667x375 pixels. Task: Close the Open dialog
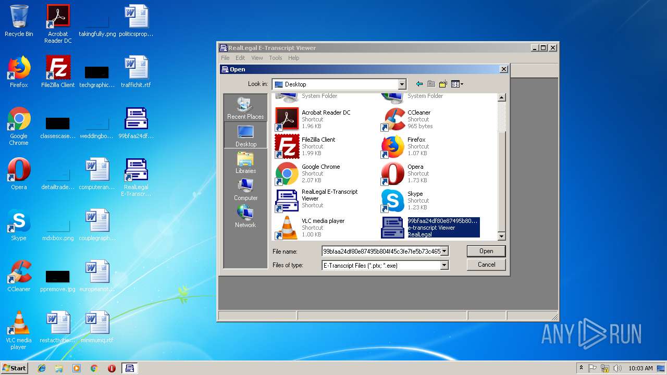tap(503, 69)
